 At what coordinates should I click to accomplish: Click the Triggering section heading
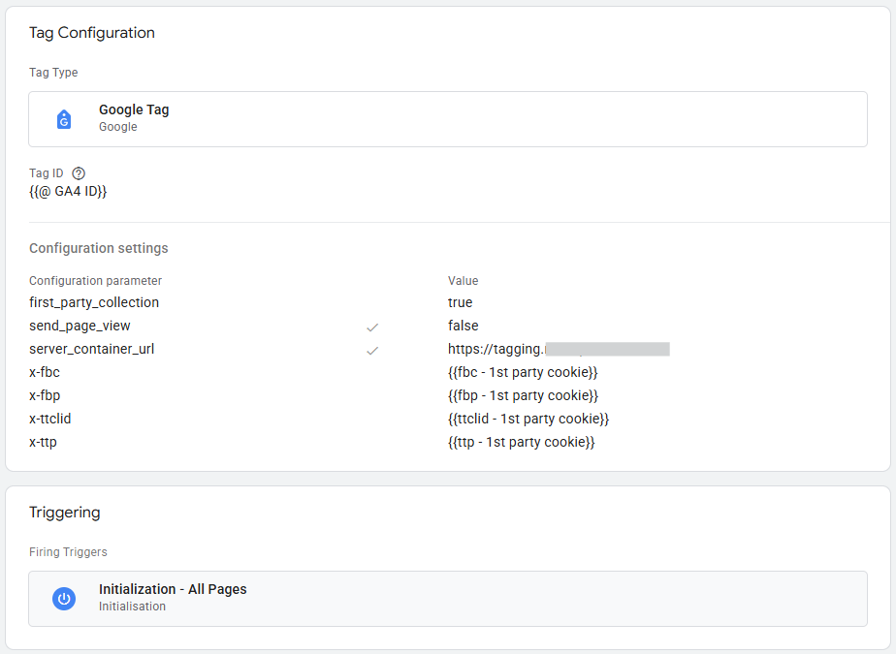coord(64,513)
